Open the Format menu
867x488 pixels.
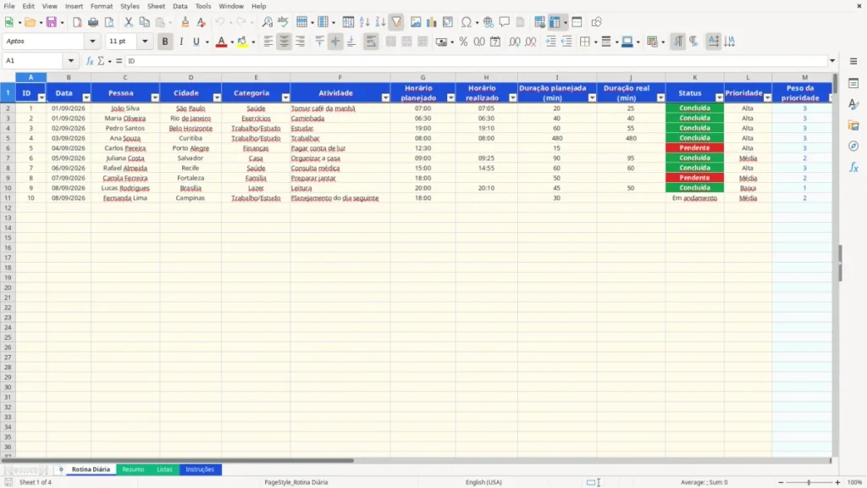(x=102, y=6)
